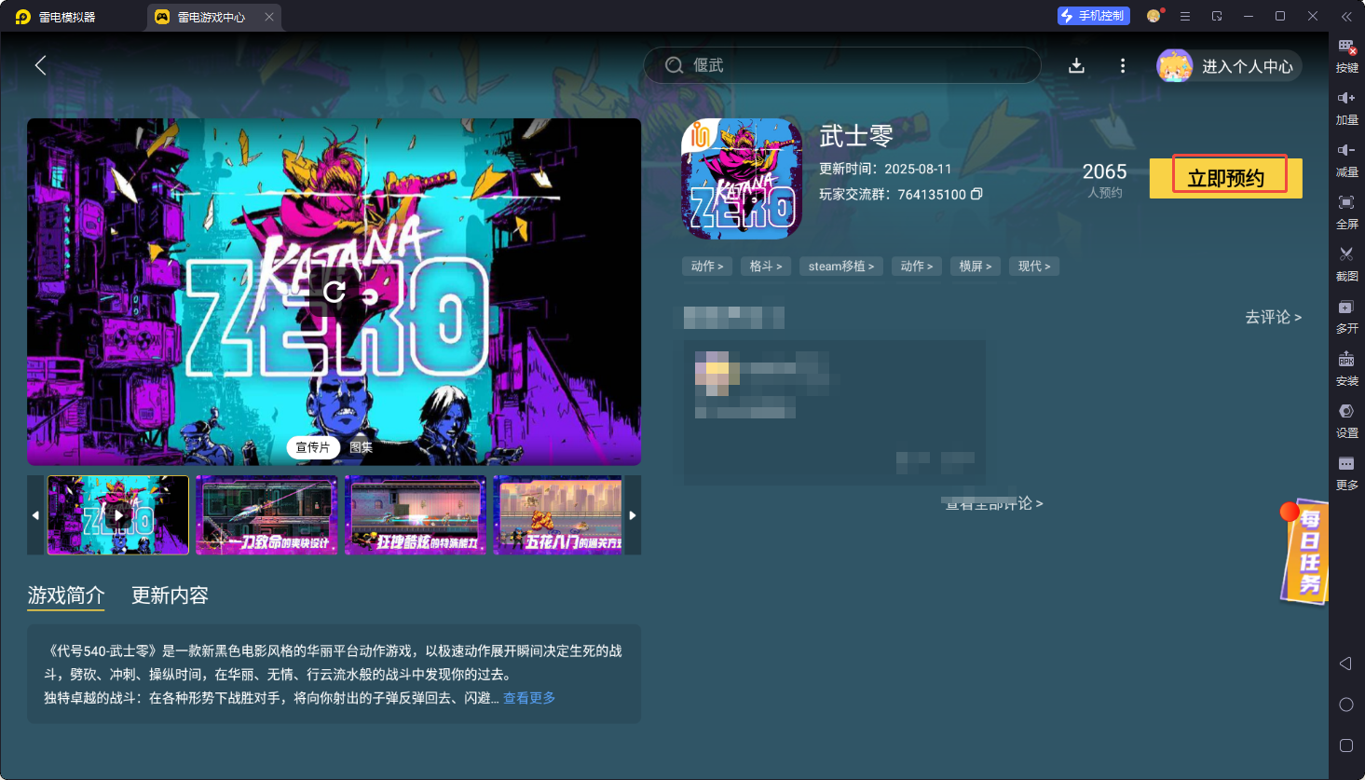1365x780 pixels.
Task: Open the three-dot more options menu
Action: [1123, 65]
